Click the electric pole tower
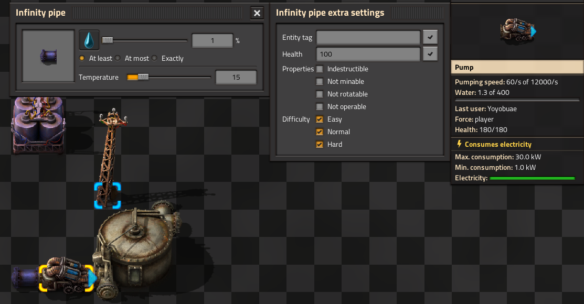584x304 pixels. (110, 152)
